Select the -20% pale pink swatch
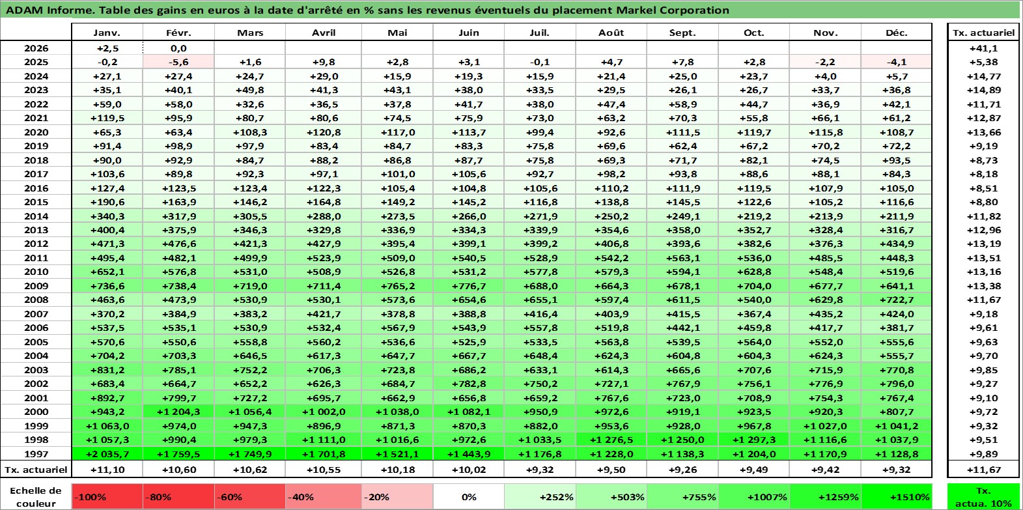 pyautogui.click(x=397, y=497)
